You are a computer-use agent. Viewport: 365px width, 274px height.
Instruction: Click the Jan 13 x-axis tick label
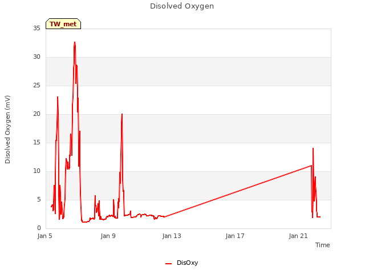pos(172,236)
